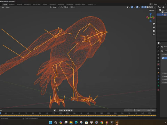Add a new workspace with plus button
This screenshot has height=125, width=167.
(95, 5)
